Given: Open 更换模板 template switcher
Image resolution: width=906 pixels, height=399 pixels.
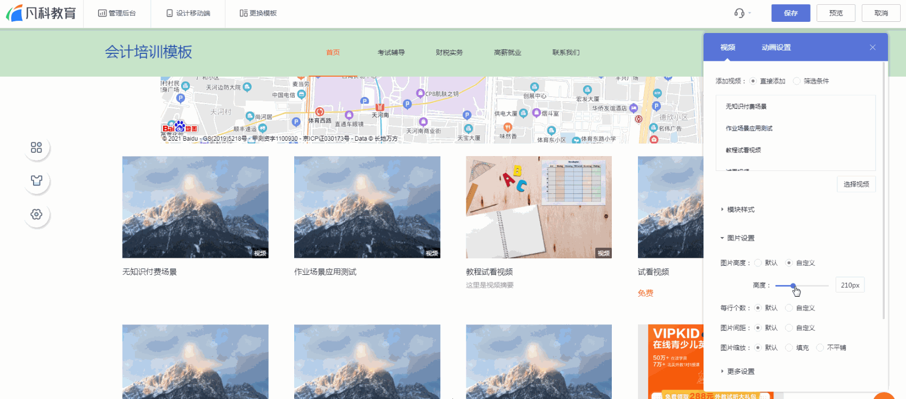Looking at the screenshot, I should pos(258,13).
